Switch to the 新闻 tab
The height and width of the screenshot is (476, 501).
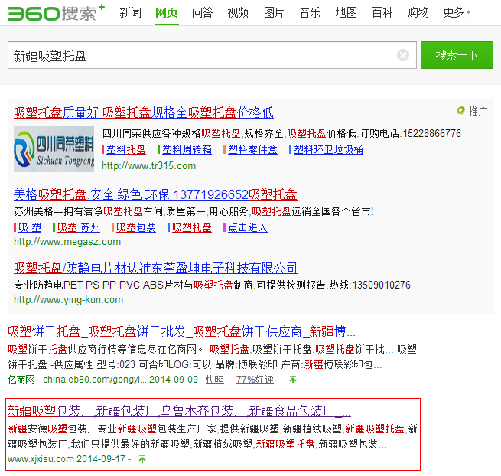click(x=130, y=13)
